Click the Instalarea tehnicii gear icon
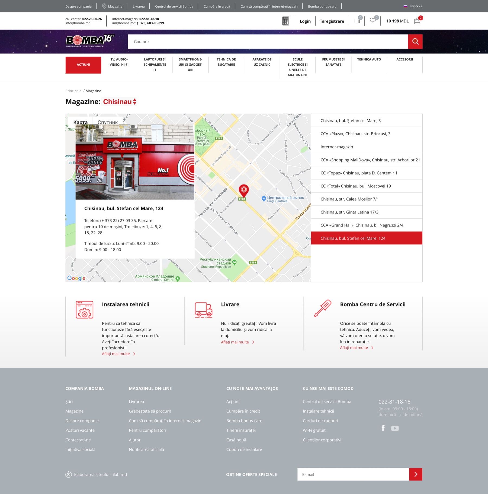Screen dimensions: 488x494 click(x=85, y=310)
